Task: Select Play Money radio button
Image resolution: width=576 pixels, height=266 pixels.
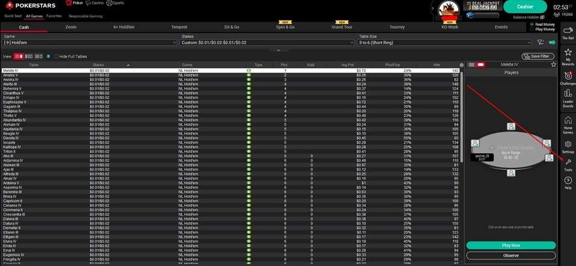Action: 532,29
